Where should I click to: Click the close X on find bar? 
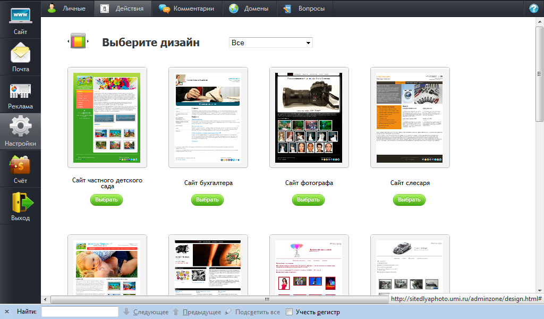7,312
